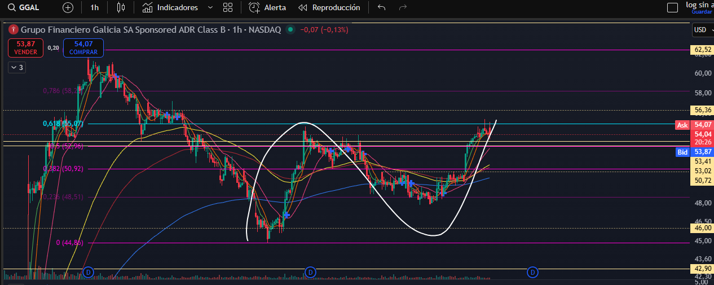Collapse the indicator legend showing 3
Image resolution: width=714 pixels, height=285 pixels.
click(x=16, y=68)
